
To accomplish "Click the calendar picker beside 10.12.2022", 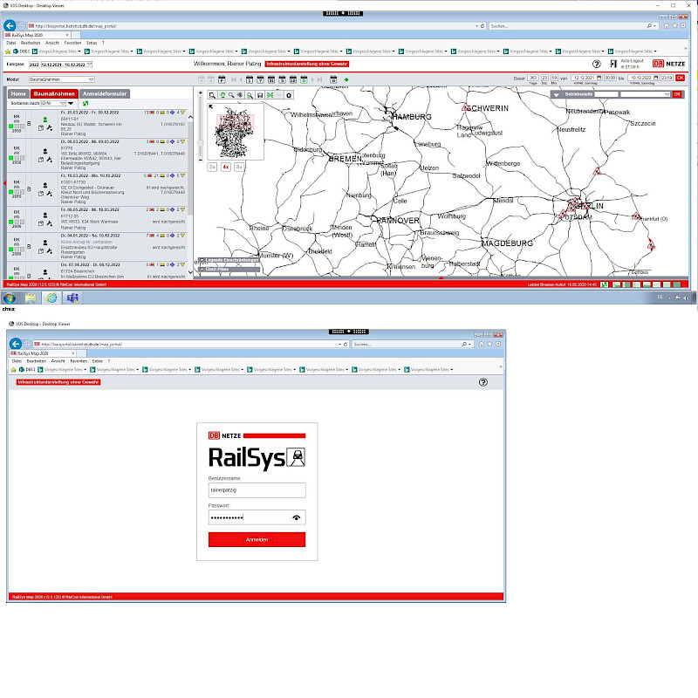I will click(x=655, y=78).
